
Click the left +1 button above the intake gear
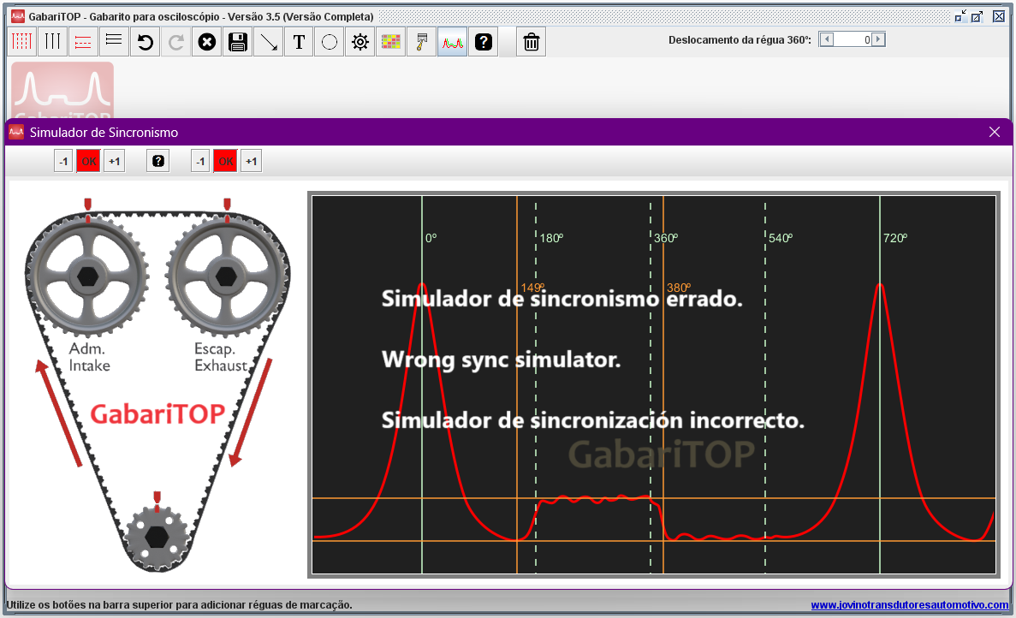(115, 161)
